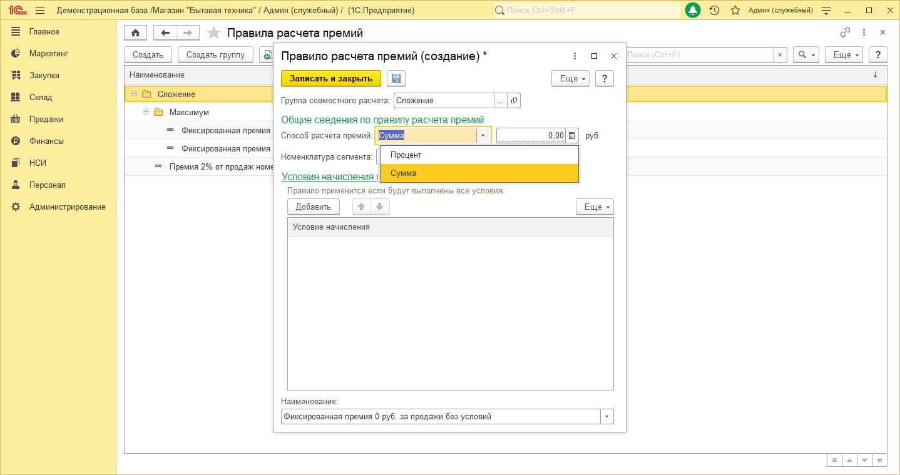The image size is (900, 475).
Task: Open calculator for the amount field
Action: (x=571, y=135)
